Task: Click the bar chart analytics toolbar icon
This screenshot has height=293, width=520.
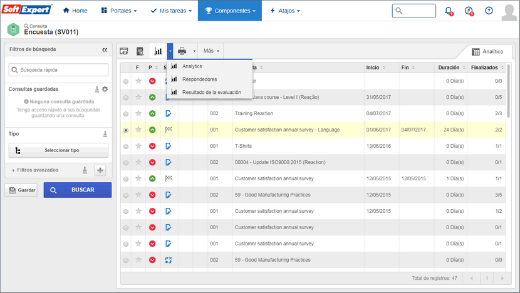Action: click(158, 51)
